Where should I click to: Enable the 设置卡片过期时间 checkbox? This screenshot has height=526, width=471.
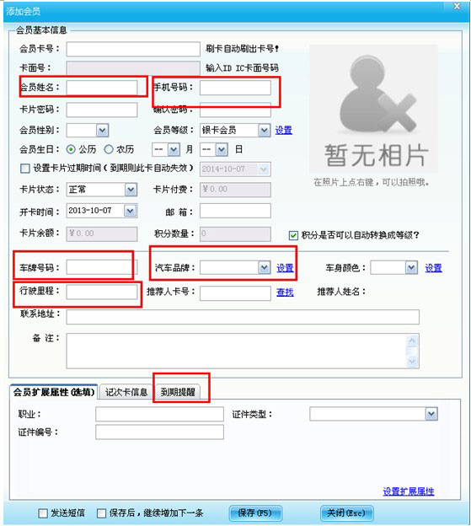pos(25,168)
